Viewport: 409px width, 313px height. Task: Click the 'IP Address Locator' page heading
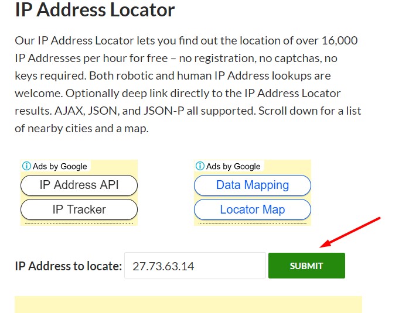pyautogui.click(x=95, y=10)
